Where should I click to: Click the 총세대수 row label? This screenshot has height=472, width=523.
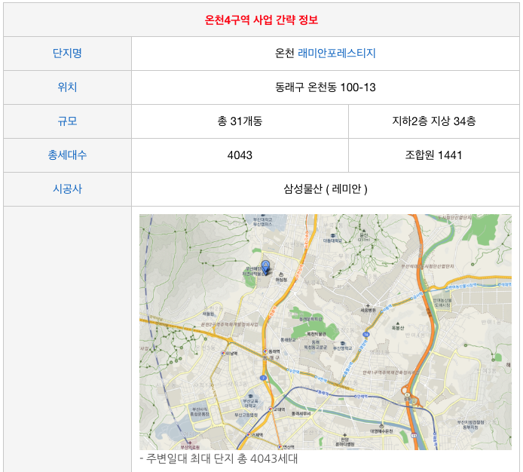[x=67, y=155]
